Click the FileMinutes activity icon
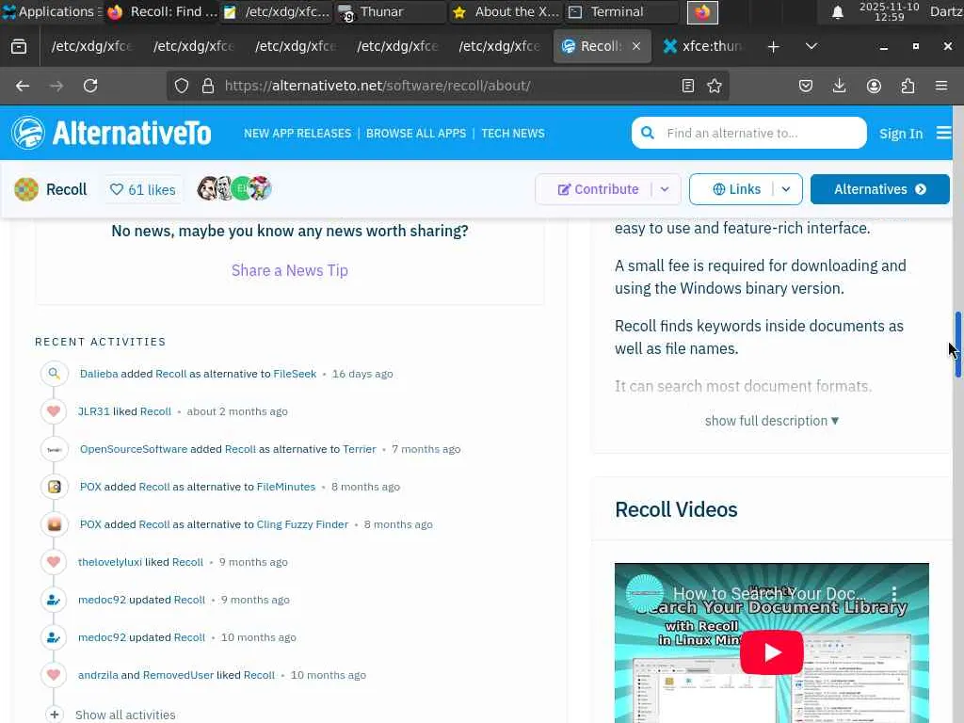This screenshot has height=723, width=964. tap(54, 487)
